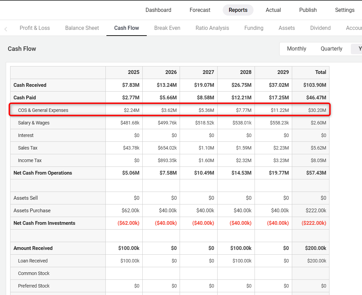This screenshot has width=362, height=295.
Task: Click the COS & General Expenses row label
Action: tap(43, 110)
